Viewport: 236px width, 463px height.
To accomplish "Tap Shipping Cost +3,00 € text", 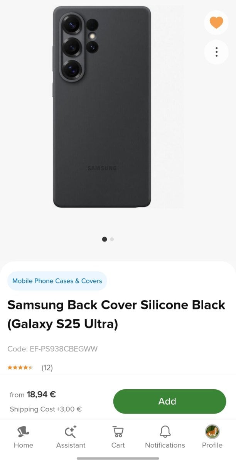I will pos(46,409).
